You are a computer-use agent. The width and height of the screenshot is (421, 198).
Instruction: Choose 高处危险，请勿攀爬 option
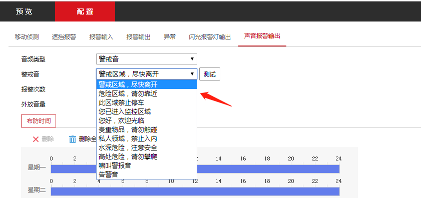tap(147, 156)
